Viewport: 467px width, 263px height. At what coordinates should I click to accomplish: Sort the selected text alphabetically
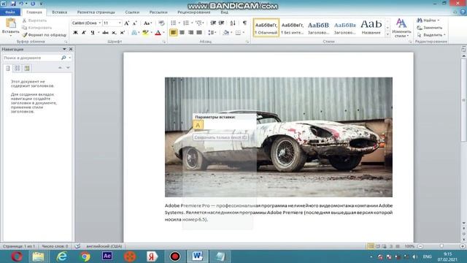point(233,23)
